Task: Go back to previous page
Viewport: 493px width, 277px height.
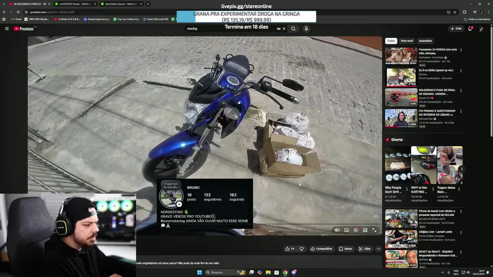Action: click(x=4, y=12)
